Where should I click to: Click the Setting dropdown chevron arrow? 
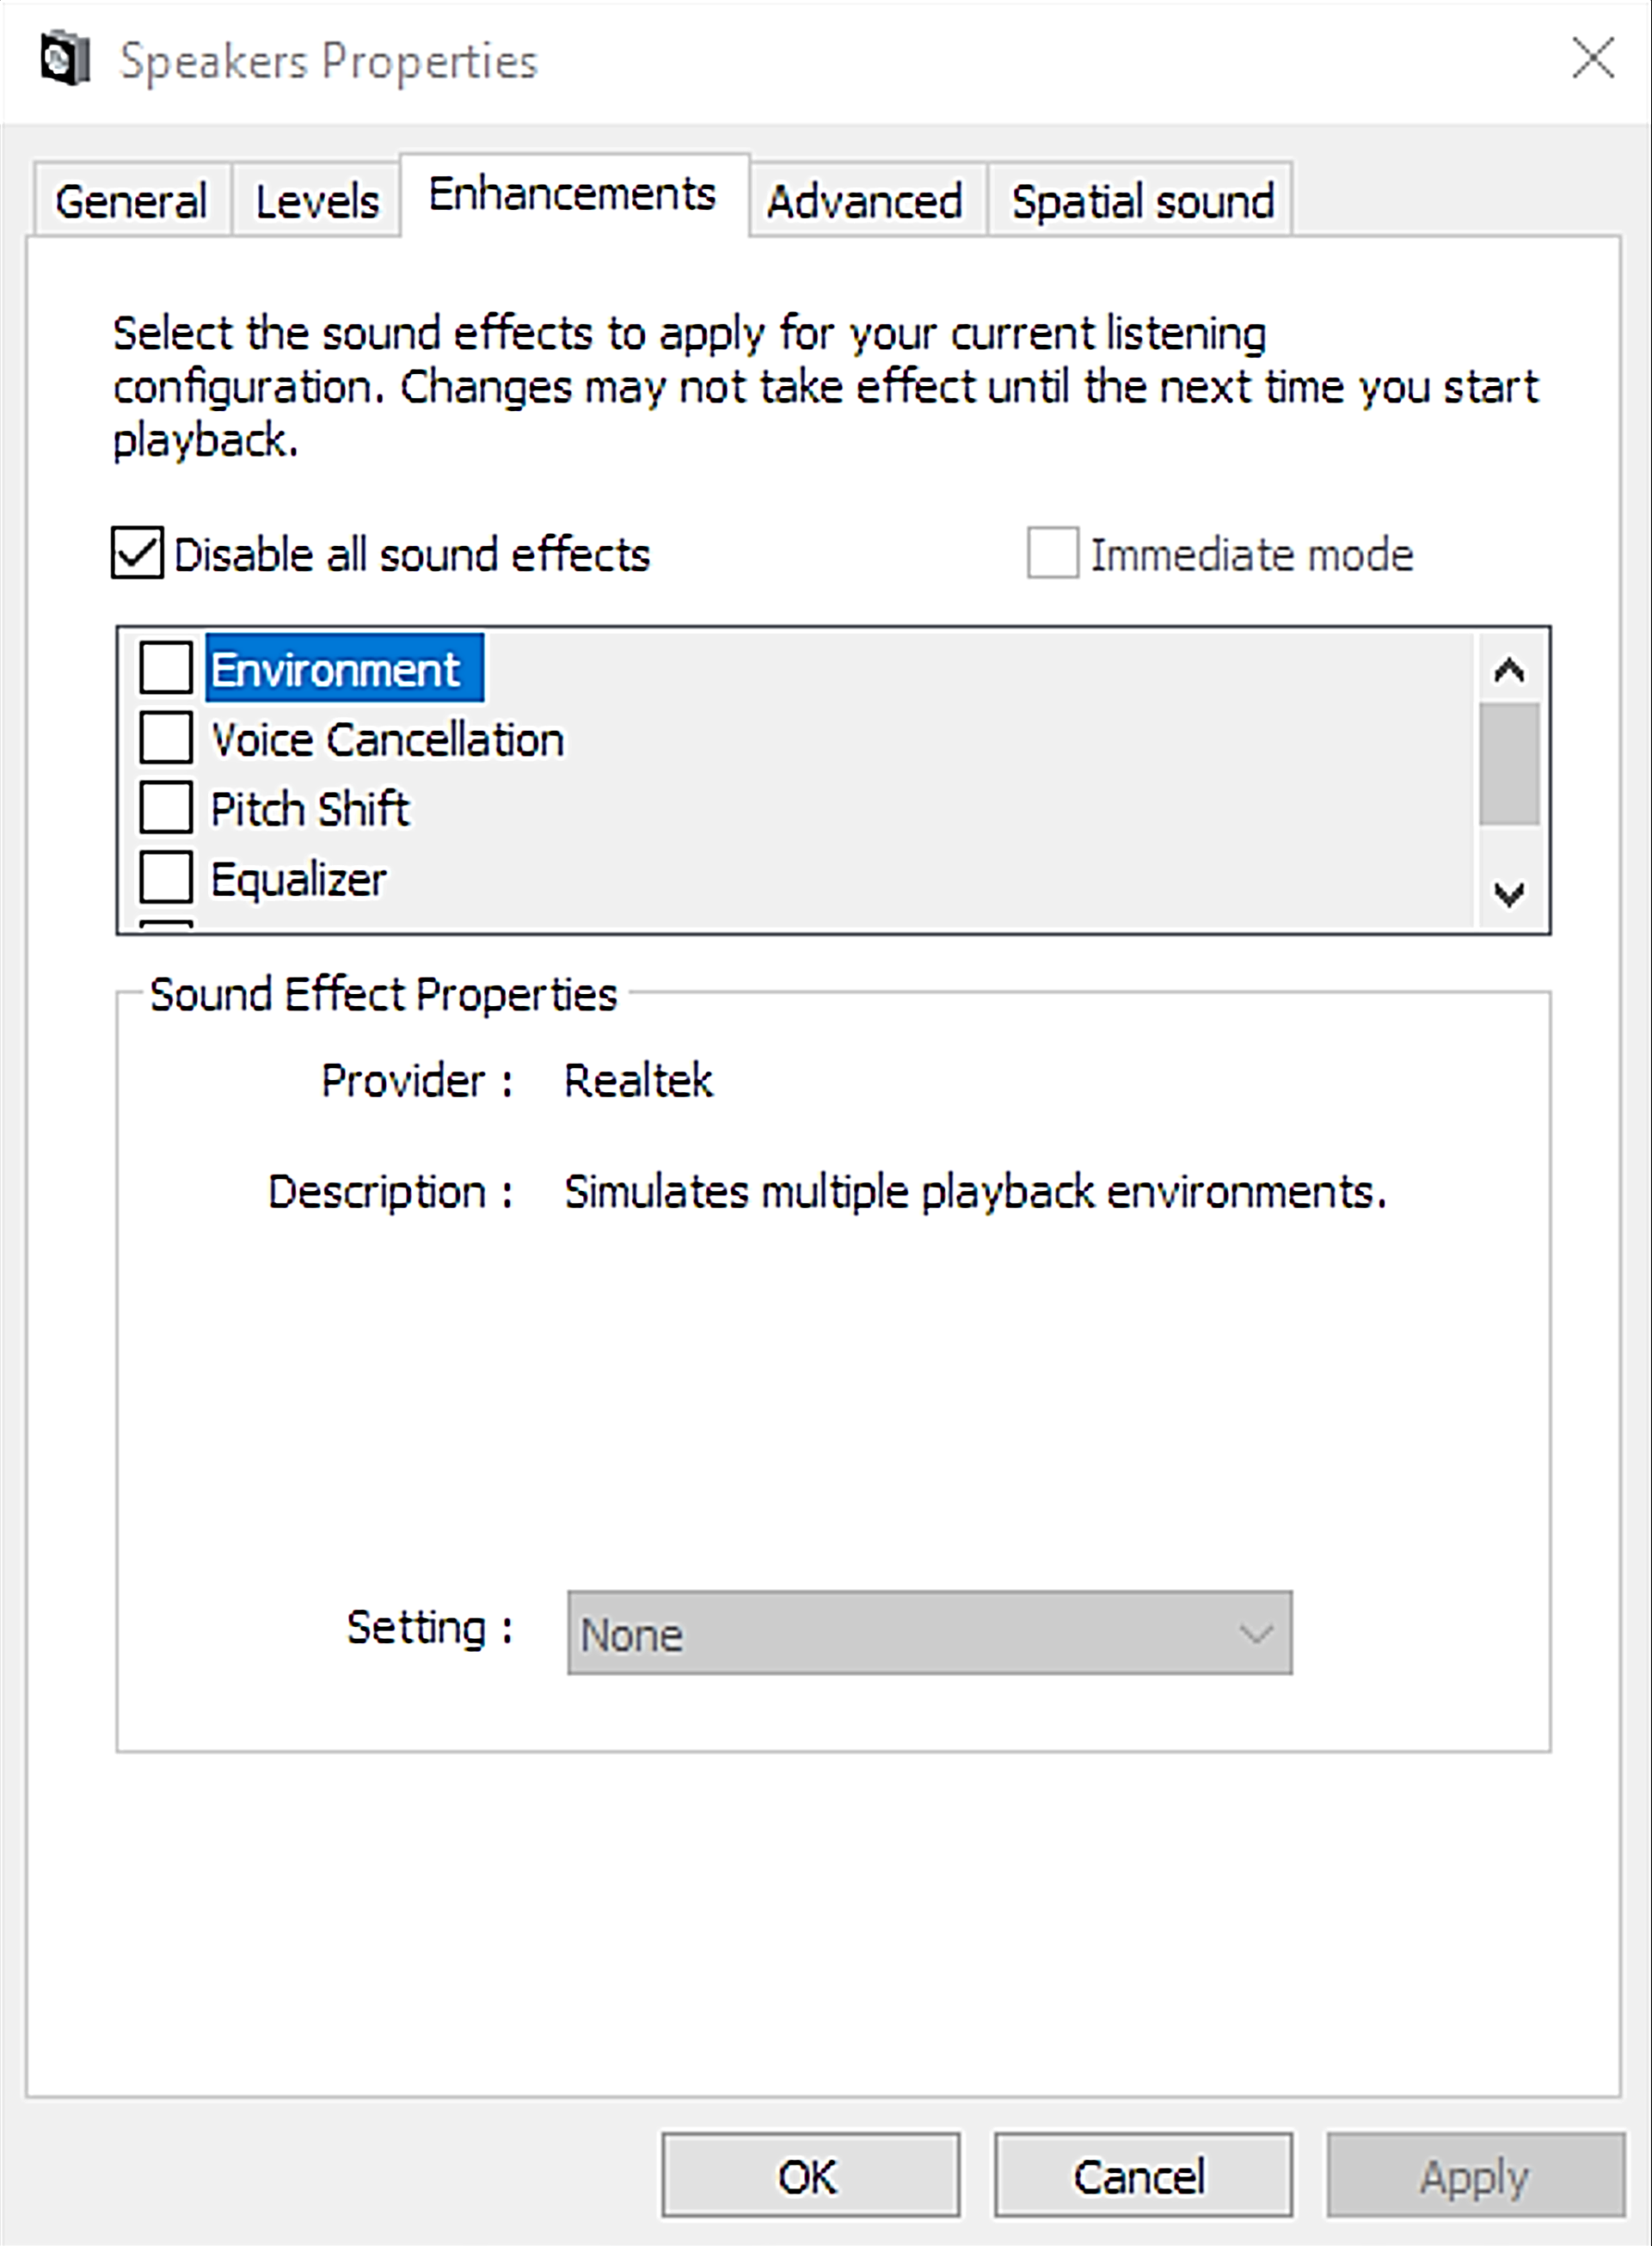(1258, 1633)
